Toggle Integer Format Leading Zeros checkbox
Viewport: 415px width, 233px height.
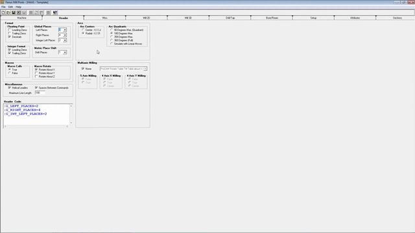pyautogui.click(x=10, y=50)
